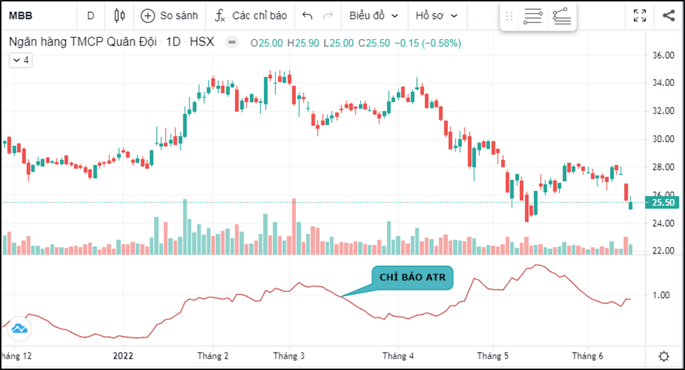
Task: Click the floating toolbar drag handle
Action: tap(509, 16)
